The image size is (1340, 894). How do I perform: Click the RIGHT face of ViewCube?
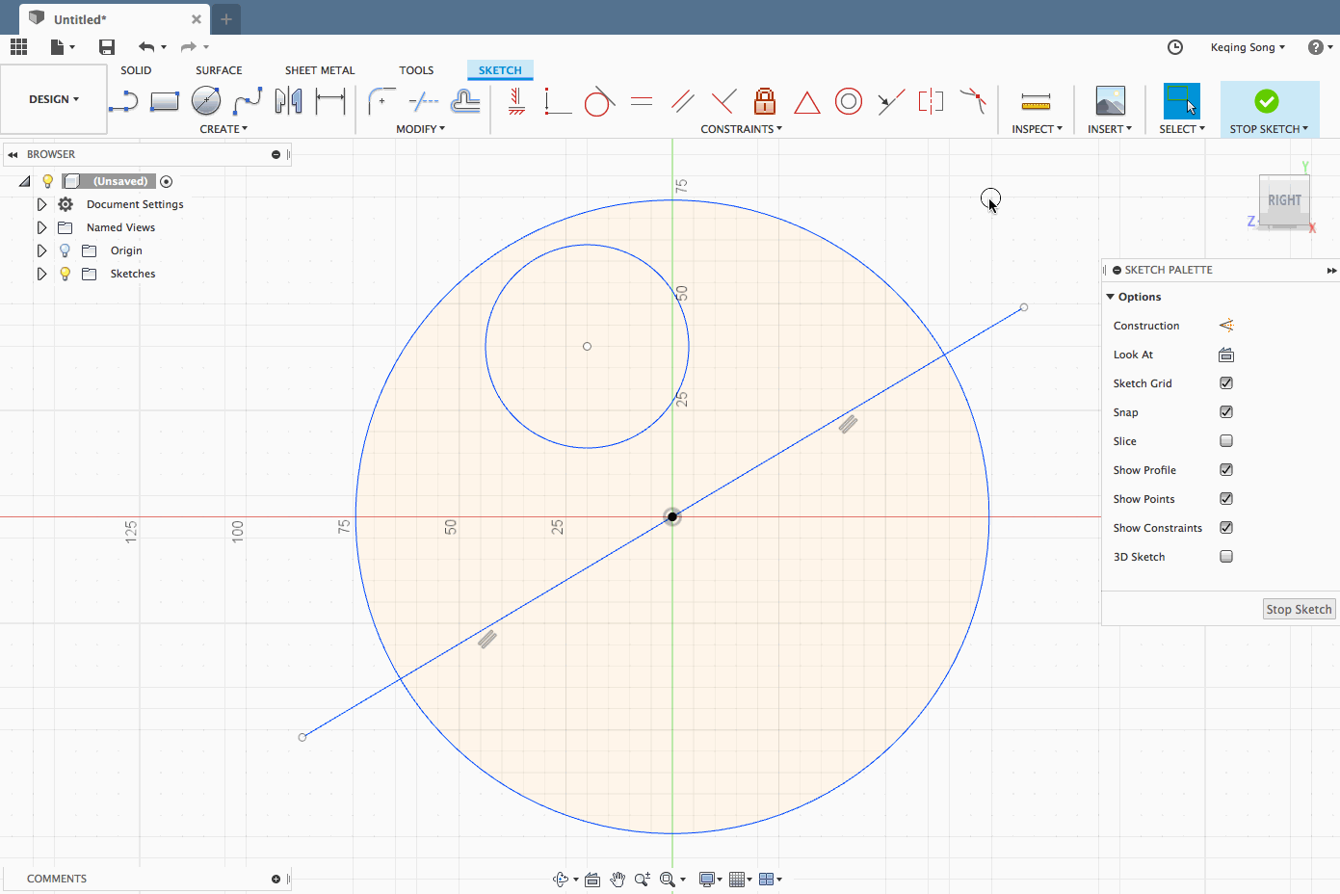pos(1284,200)
